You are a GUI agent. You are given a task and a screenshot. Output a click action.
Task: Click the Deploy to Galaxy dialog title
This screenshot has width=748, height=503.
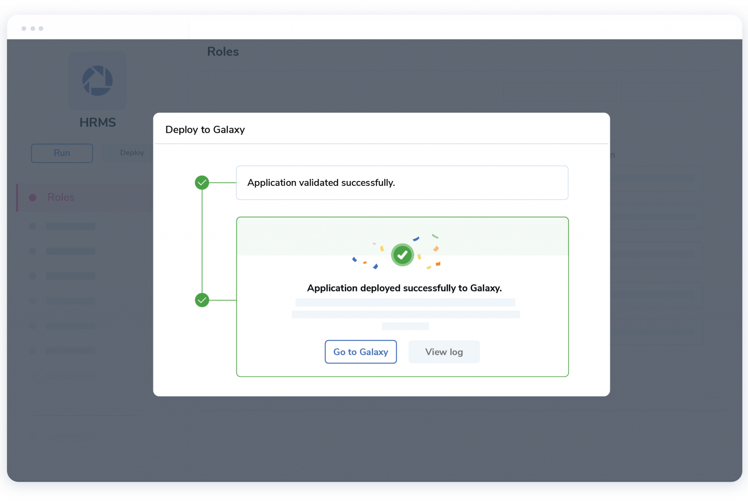pyautogui.click(x=205, y=129)
